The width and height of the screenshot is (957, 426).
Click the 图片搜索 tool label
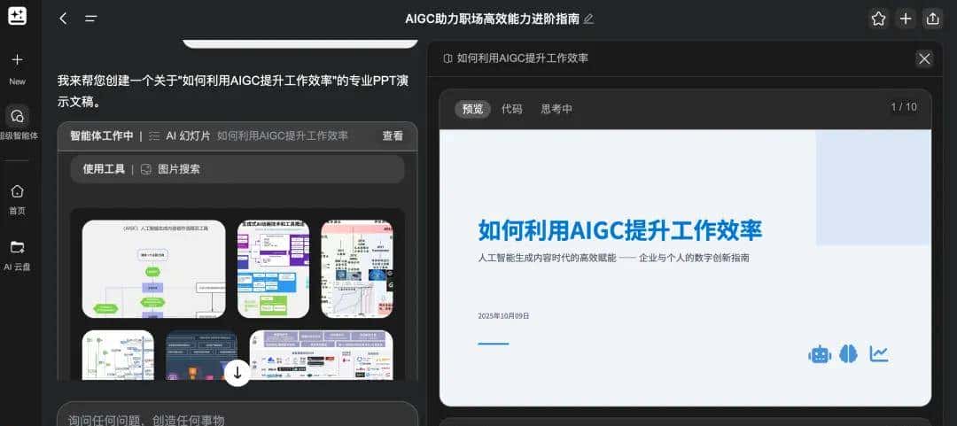pos(179,169)
